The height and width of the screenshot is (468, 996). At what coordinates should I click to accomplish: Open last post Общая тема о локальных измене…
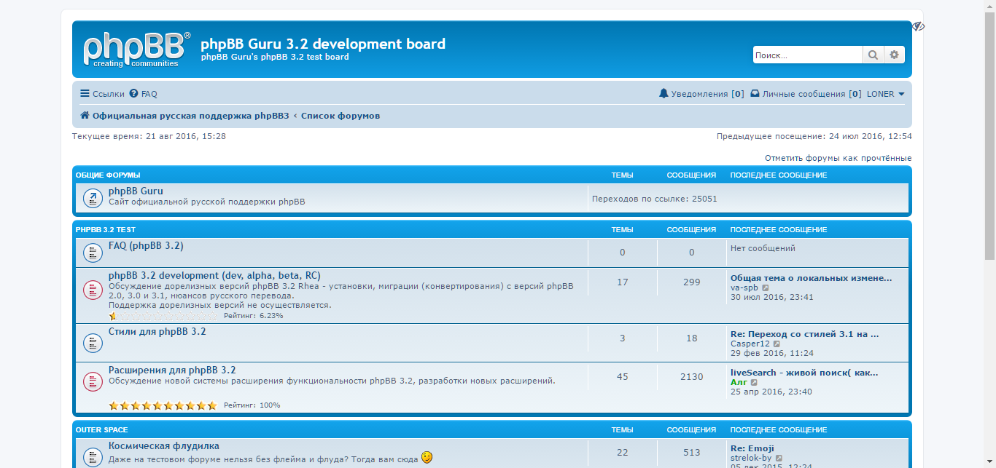(x=811, y=278)
